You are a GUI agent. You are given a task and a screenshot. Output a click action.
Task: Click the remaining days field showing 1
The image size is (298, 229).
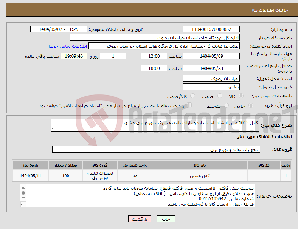(113, 56)
